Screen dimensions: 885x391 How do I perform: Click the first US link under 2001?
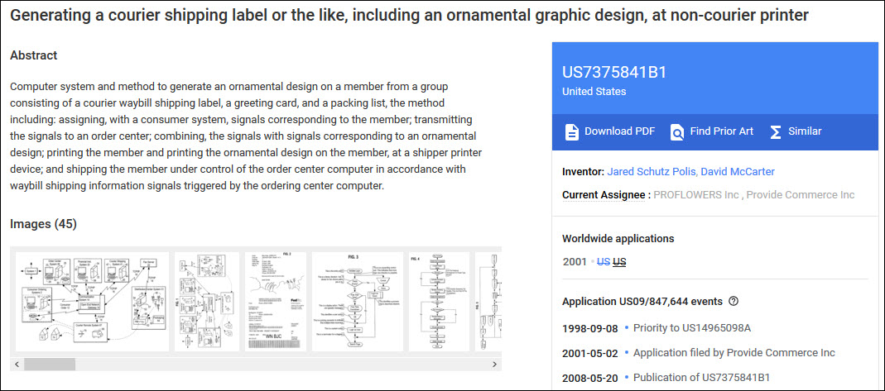603,262
